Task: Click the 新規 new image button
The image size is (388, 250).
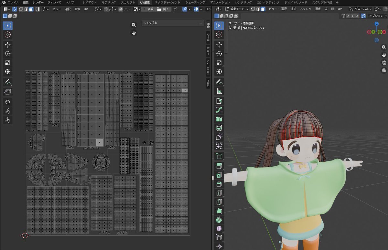Action: [148, 9]
